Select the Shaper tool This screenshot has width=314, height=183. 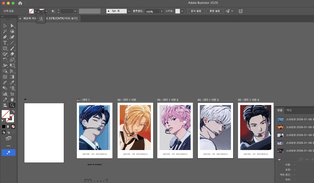(5, 54)
